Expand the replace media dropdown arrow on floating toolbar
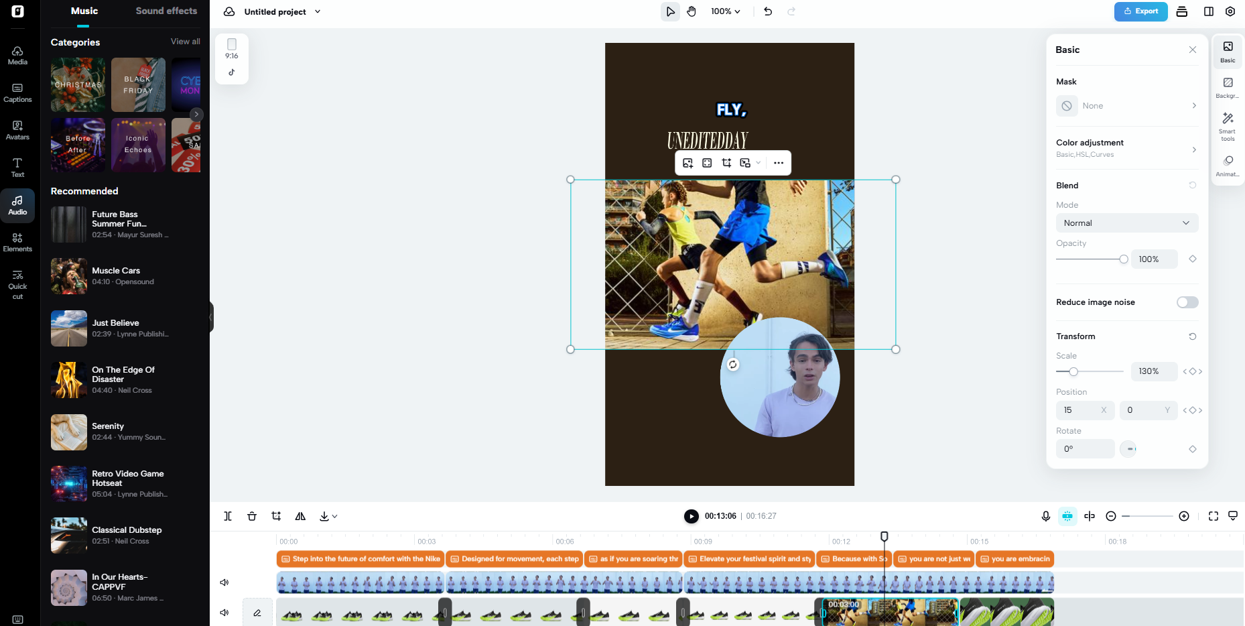The width and height of the screenshot is (1245, 626). (759, 163)
